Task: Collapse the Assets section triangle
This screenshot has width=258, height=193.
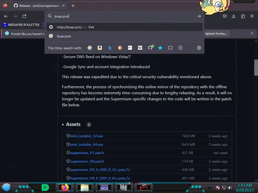Action: 63,125
